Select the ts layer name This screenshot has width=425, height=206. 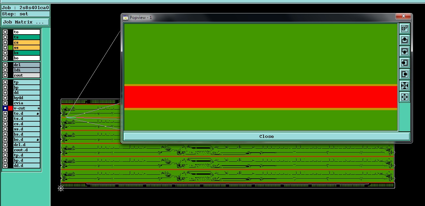pos(27,37)
